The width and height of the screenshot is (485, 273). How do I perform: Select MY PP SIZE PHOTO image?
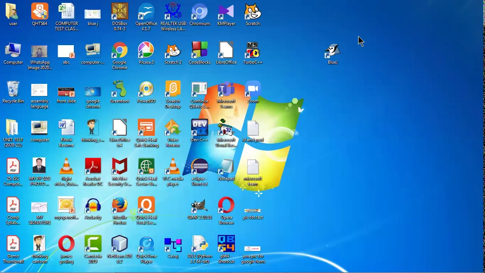[39, 173]
